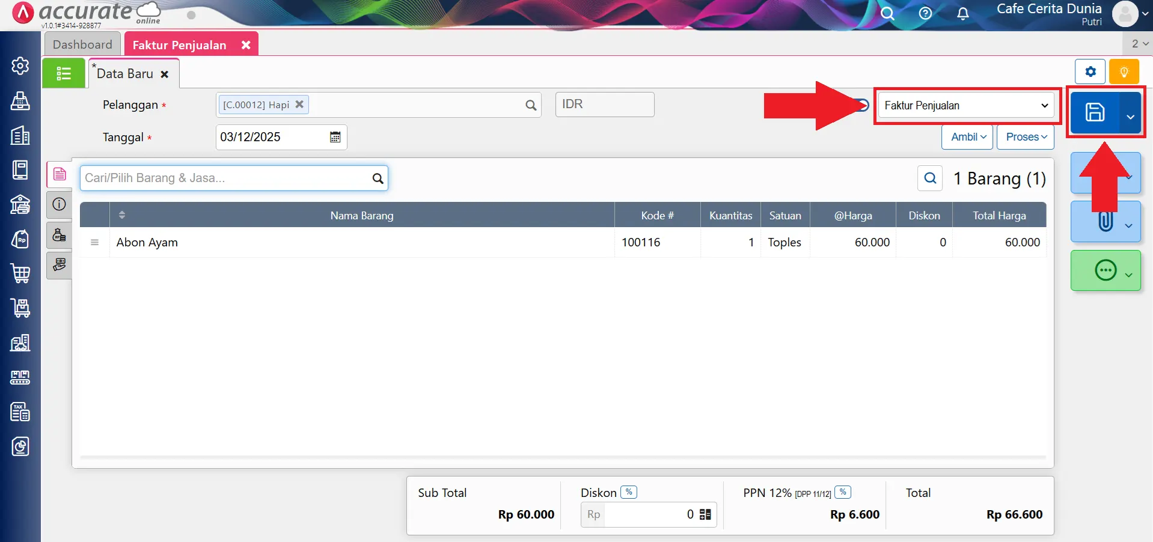Toggle the Diskon percent switch
The image size is (1153, 542).
click(x=629, y=492)
